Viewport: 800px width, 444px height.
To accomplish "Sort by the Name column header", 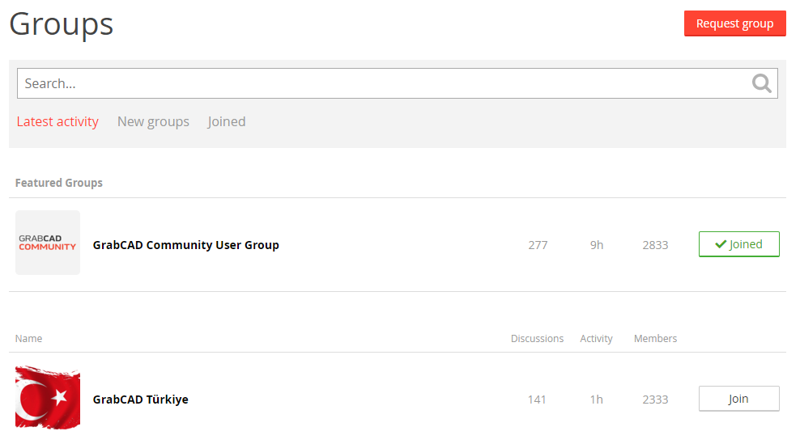I will [x=28, y=339].
